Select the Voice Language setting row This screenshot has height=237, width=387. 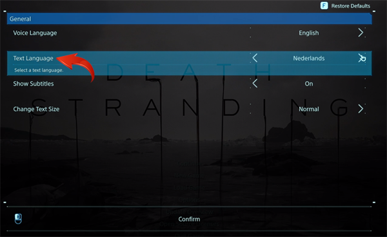tap(189, 33)
